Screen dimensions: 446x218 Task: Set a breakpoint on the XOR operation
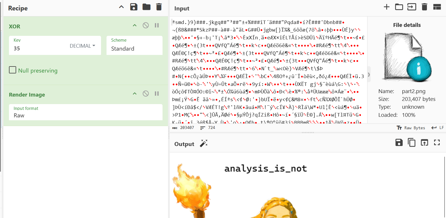click(157, 25)
